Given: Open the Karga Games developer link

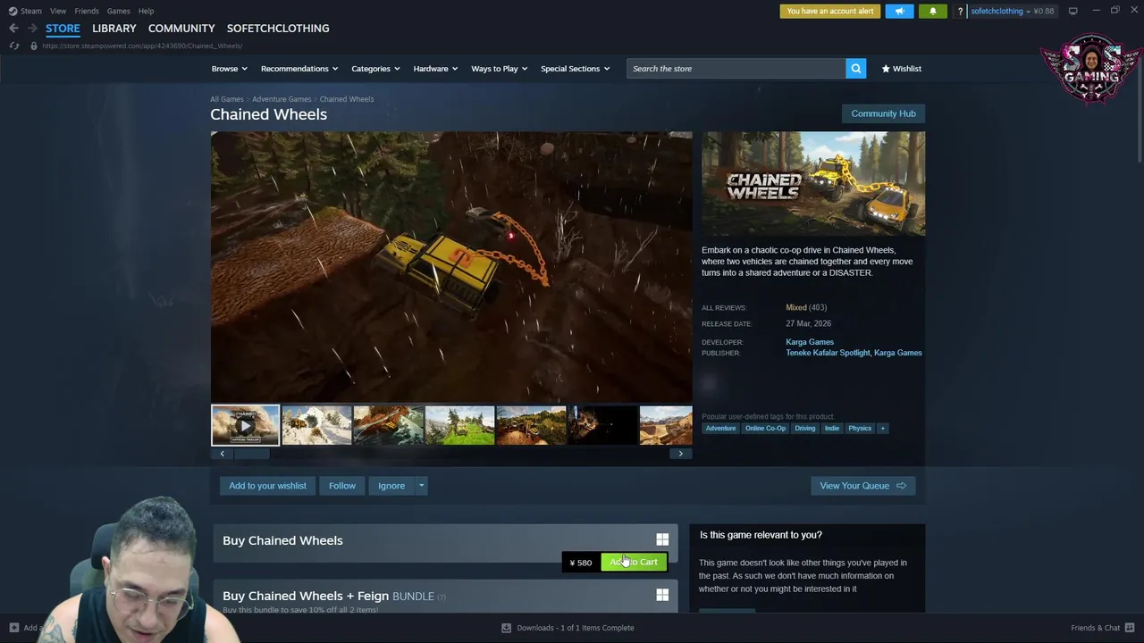Looking at the screenshot, I should pos(810,342).
